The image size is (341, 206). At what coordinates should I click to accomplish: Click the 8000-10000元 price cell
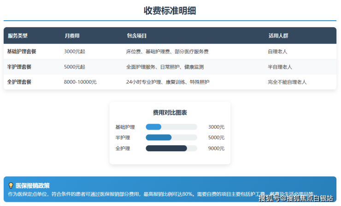coord(80,82)
